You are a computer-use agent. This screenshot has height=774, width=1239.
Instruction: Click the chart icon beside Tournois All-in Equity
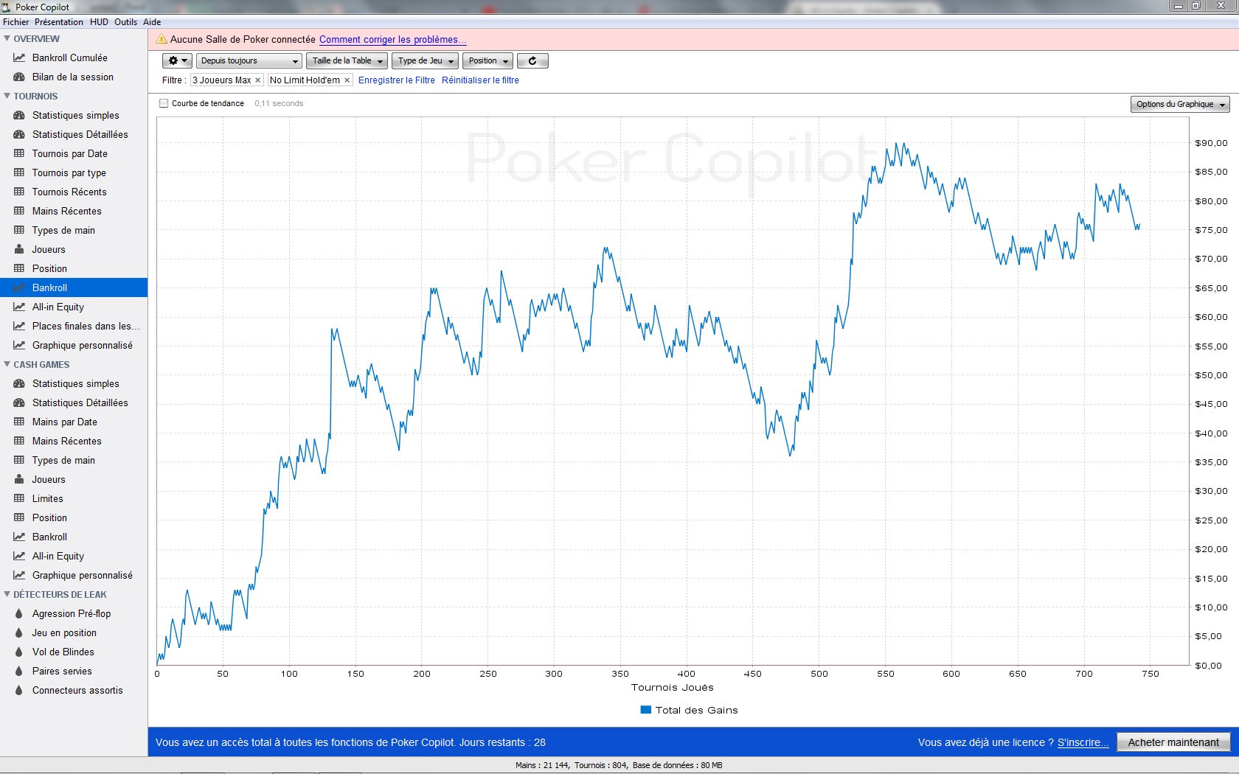(19, 307)
